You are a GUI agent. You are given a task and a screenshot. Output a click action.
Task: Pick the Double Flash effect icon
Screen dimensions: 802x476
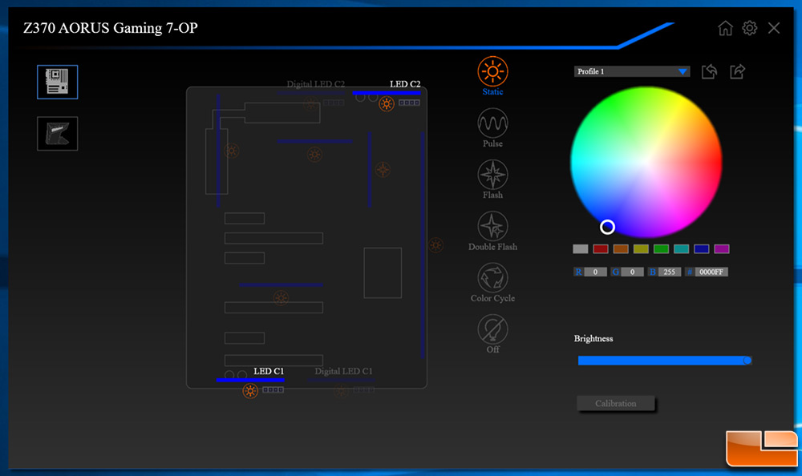(492, 226)
